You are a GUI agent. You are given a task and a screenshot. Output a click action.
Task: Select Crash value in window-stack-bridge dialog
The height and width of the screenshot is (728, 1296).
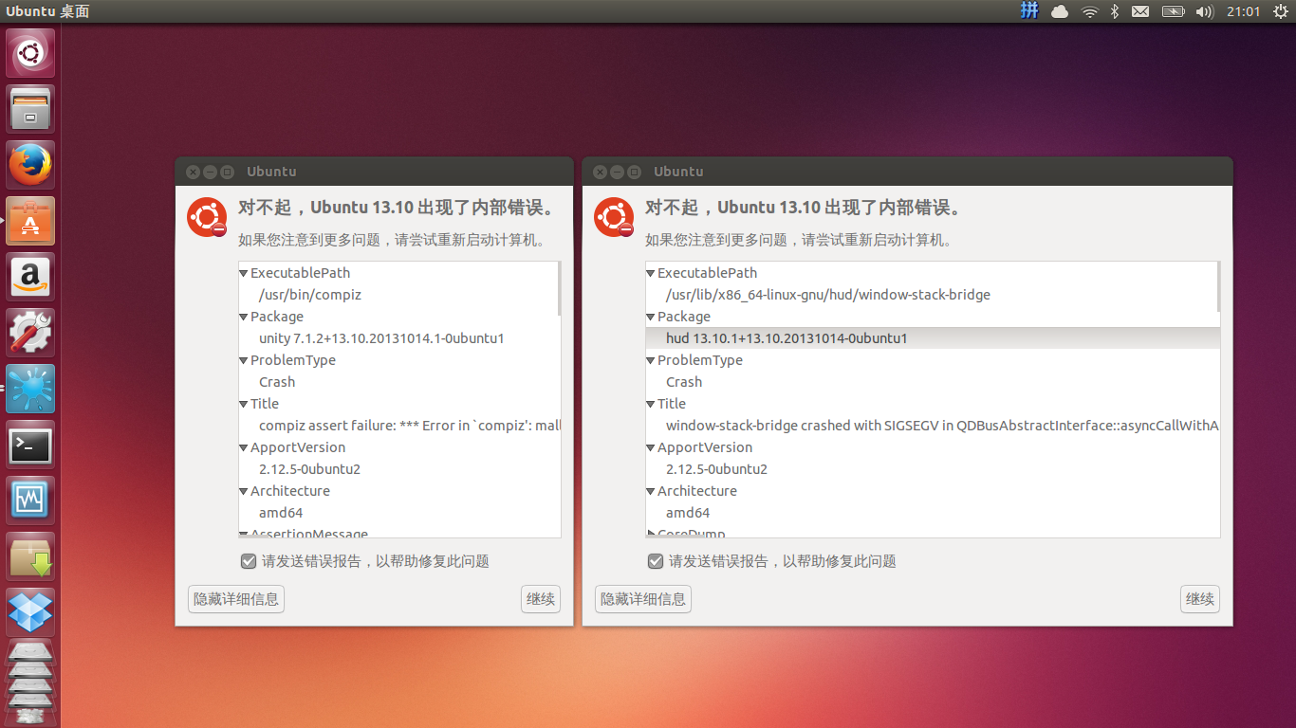pos(932,382)
